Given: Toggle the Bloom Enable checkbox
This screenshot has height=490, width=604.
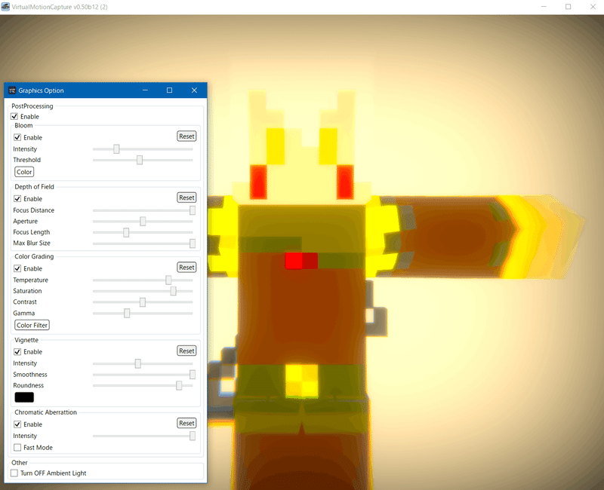Looking at the screenshot, I should [17, 137].
